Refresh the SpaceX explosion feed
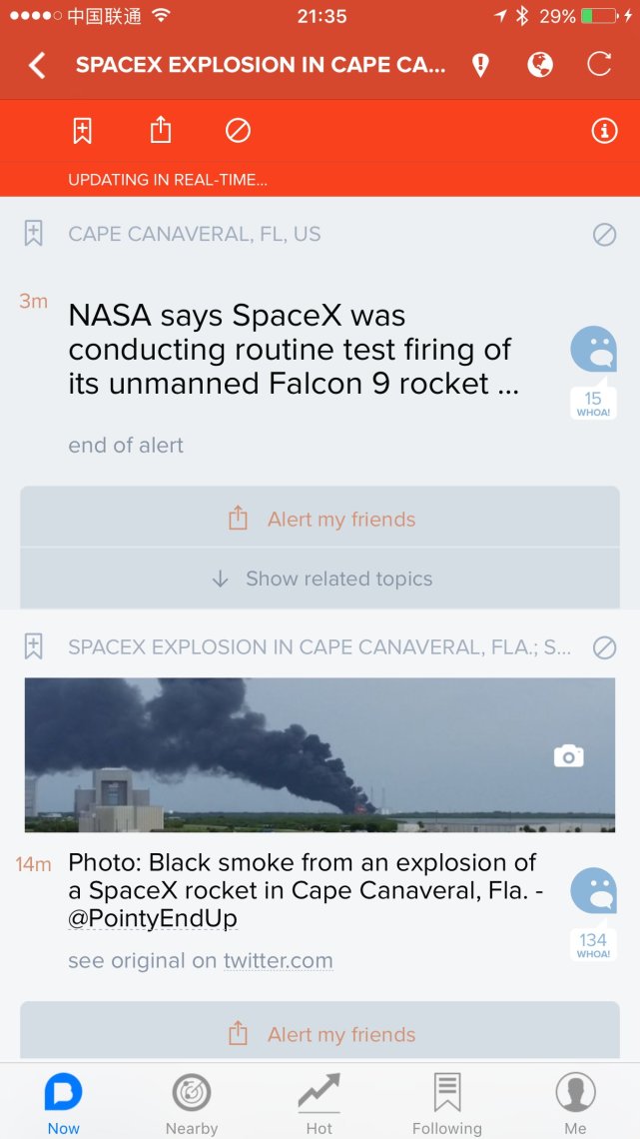The height and width of the screenshot is (1139, 640). pyautogui.click(x=599, y=66)
